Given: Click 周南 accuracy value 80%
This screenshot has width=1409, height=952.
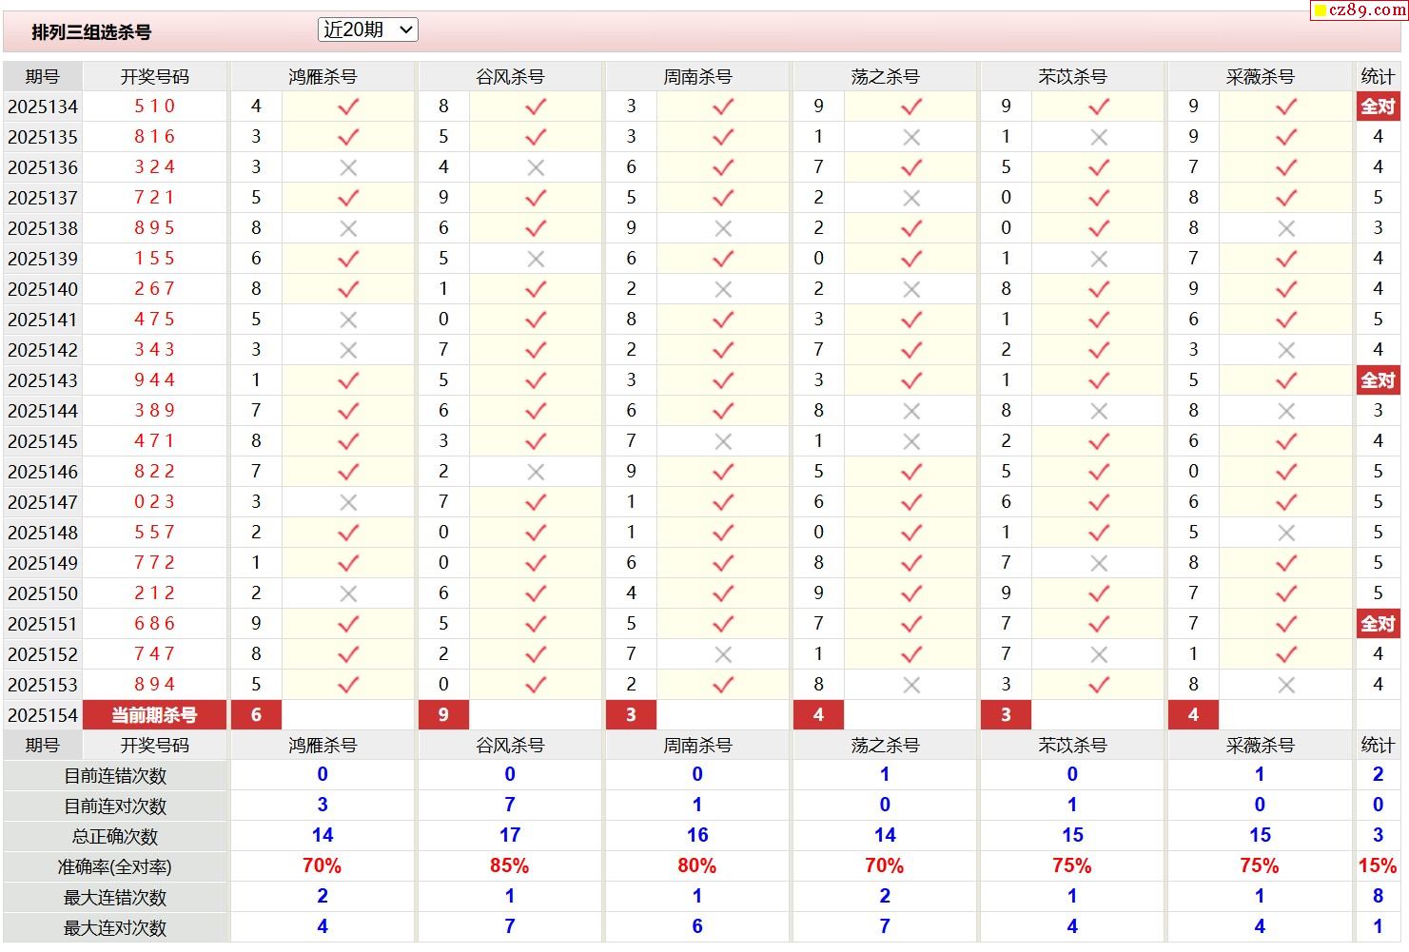Looking at the screenshot, I should point(697,866).
